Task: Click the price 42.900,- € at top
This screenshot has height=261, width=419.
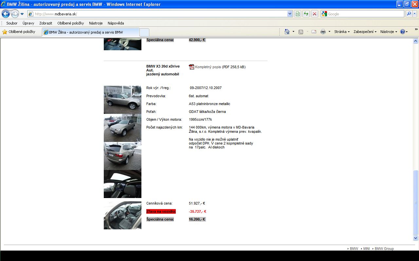Action: click(197, 40)
